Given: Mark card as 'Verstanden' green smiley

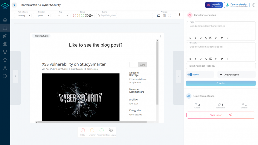Looking at the screenshot, I should pos(101,131).
